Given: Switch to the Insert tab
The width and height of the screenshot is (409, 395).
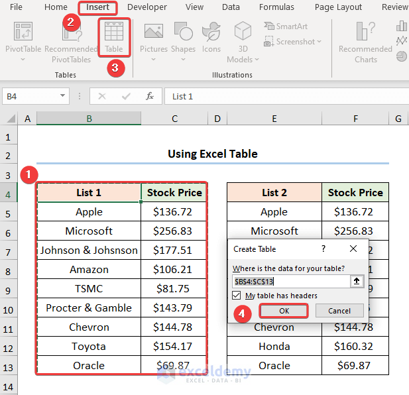Looking at the screenshot, I should (x=98, y=7).
